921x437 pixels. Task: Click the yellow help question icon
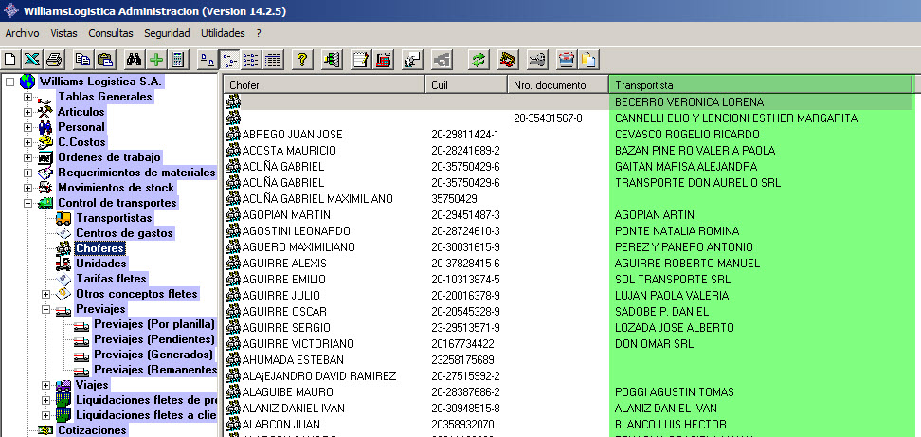[302, 60]
